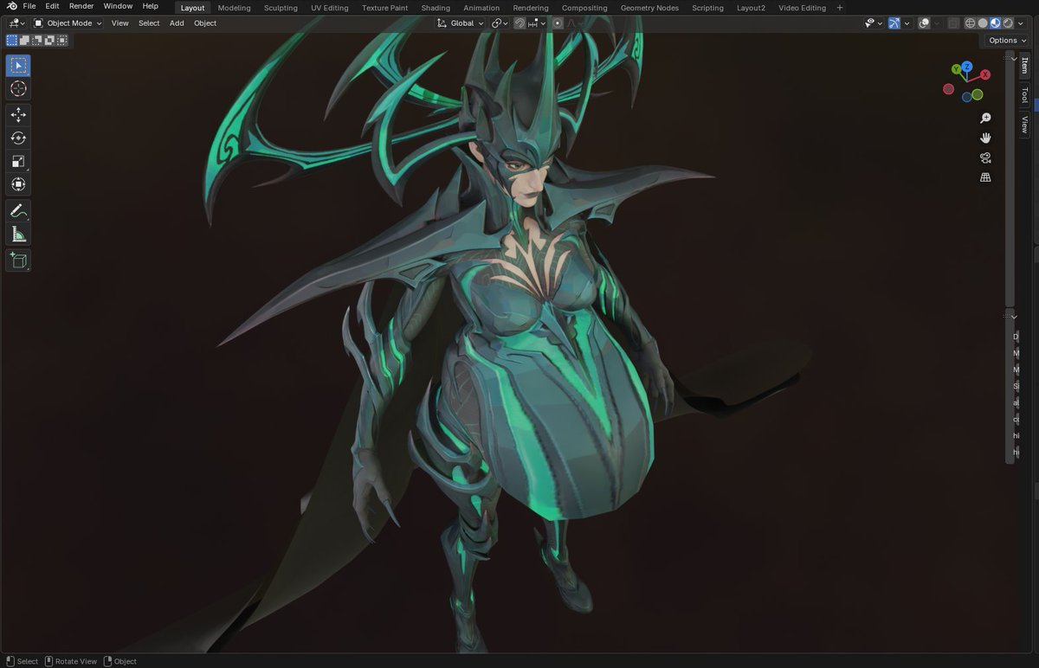Toggle viewport overlays display
1039x668 pixels.
tap(924, 23)
